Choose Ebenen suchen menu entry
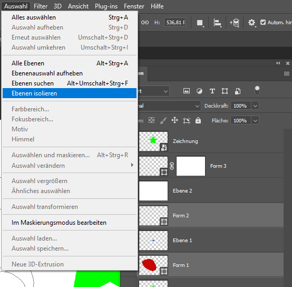 coord(70,83)
